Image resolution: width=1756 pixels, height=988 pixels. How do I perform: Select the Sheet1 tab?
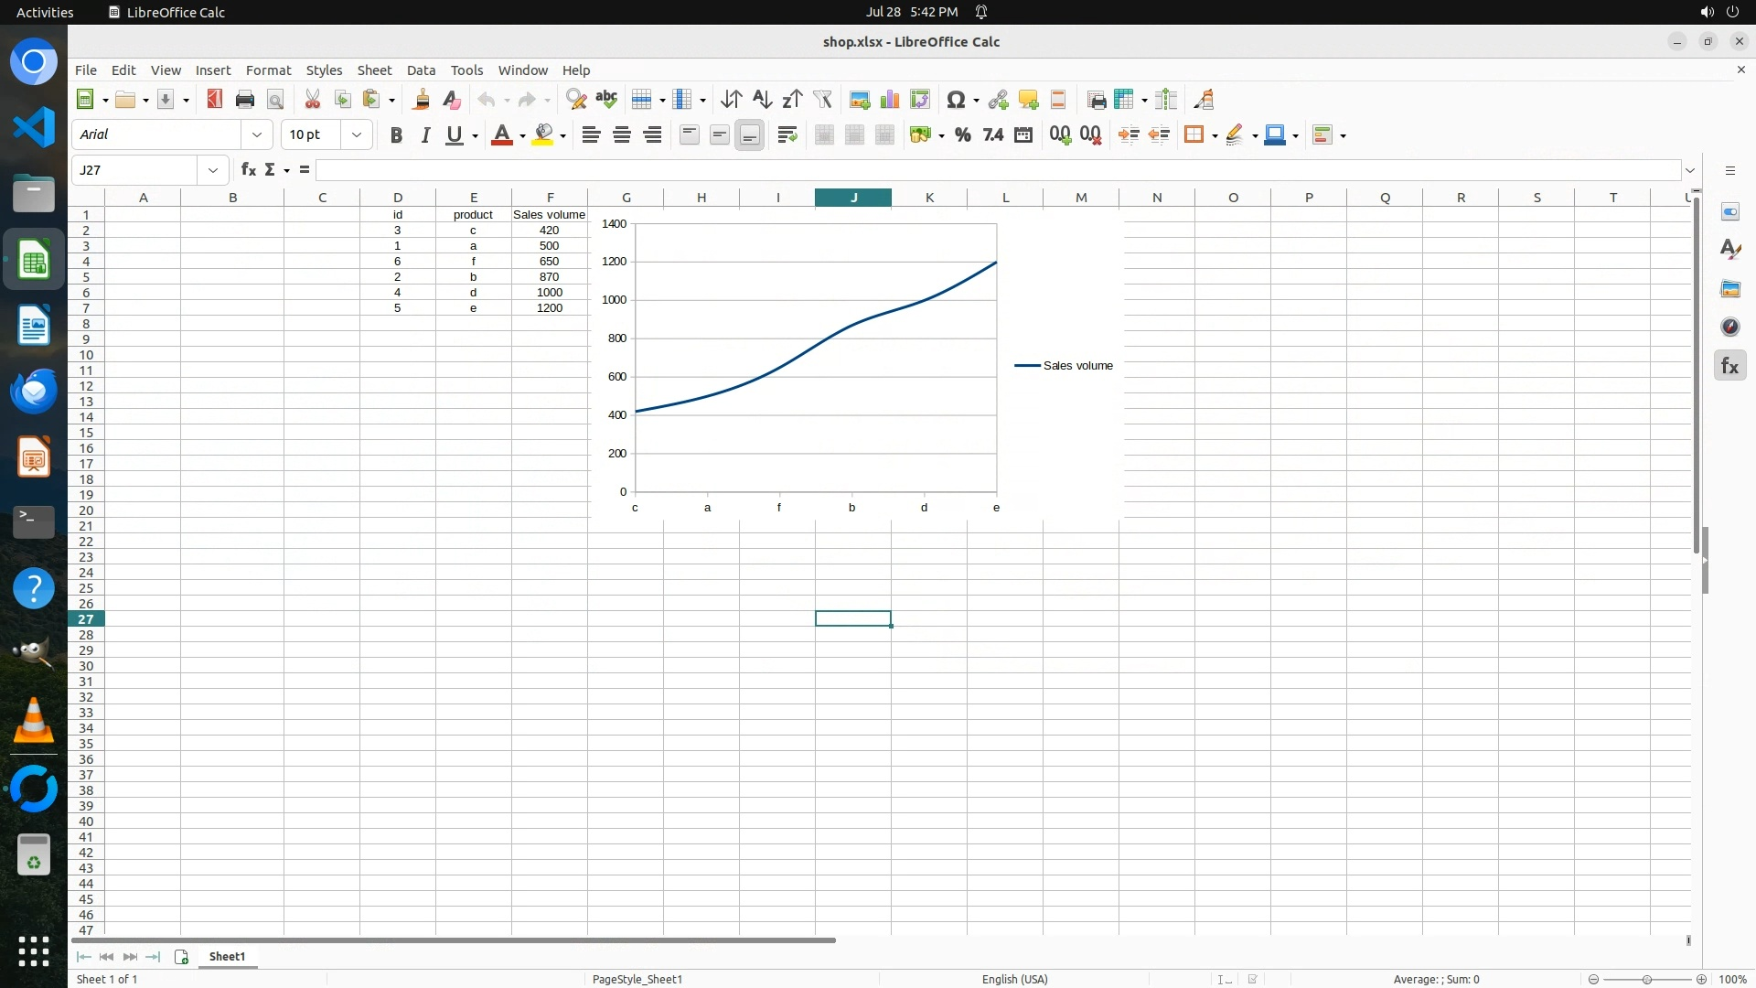click(227, 957)
